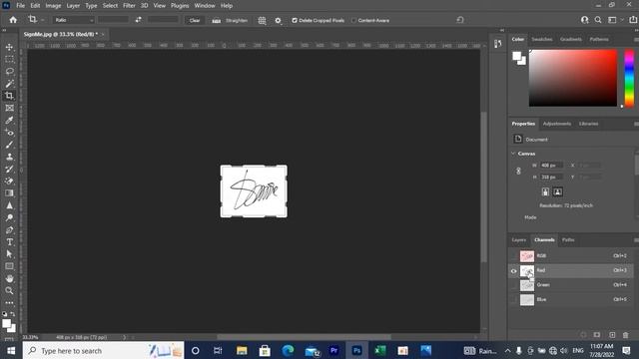Select the Frame tool

tap(9, 108)
